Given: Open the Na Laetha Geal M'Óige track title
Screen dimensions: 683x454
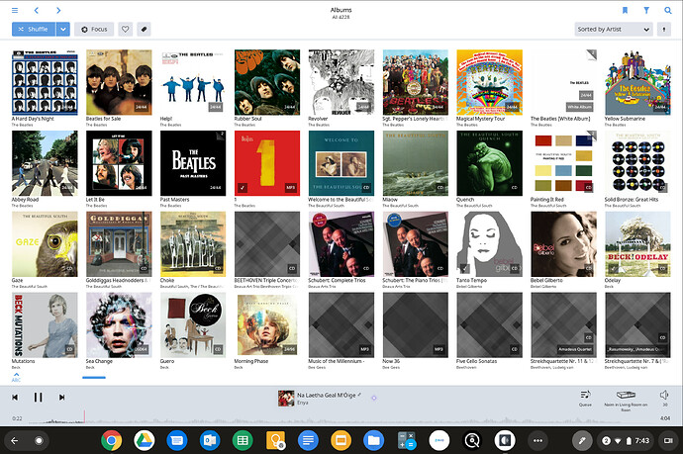Looking at the screenshot, I should [x=327, y=396].
